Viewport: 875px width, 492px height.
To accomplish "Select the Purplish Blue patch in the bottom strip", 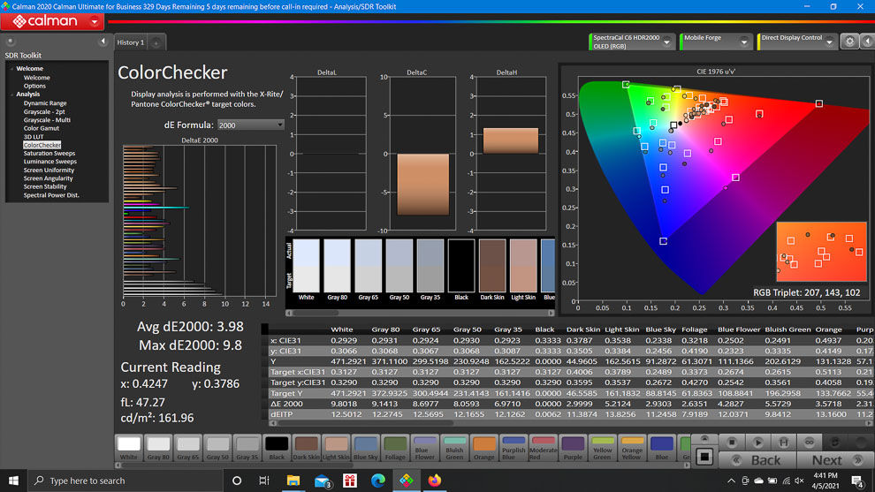I will click(514, 448).
